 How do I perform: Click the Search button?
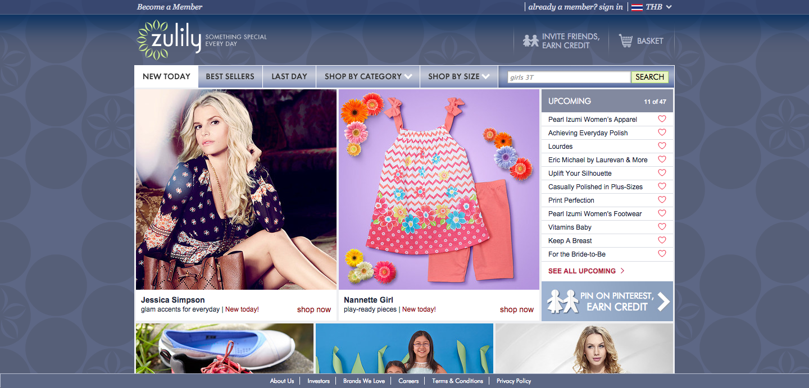tap(650, 77)
